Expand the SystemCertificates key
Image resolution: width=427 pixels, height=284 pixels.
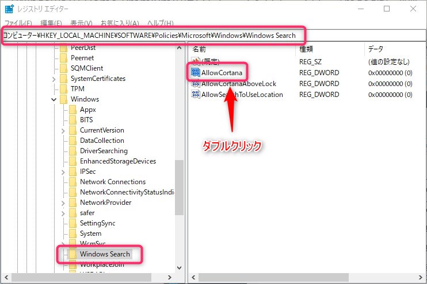click(54, 79)
